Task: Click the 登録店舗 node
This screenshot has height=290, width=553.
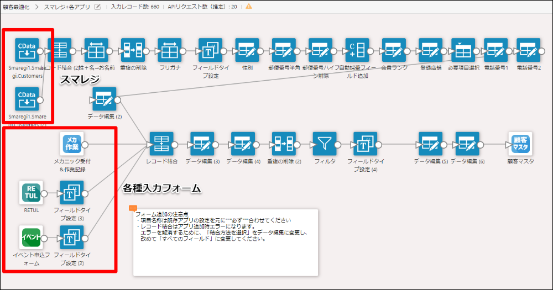Action: 430,50
